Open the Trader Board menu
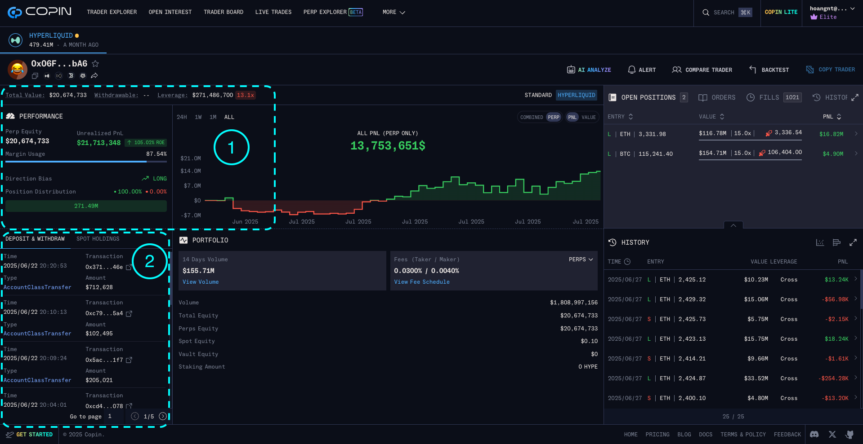863x444 pixels. pyautogui.click(x=224, y=12)
